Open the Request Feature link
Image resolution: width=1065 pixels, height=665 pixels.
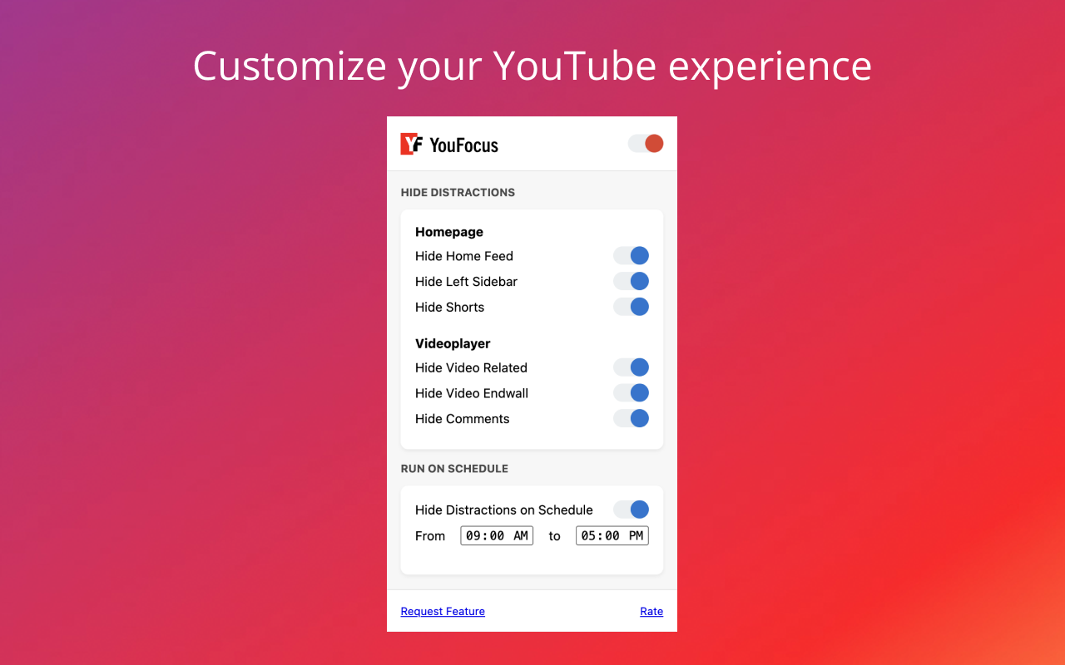[x=443, y=612]
